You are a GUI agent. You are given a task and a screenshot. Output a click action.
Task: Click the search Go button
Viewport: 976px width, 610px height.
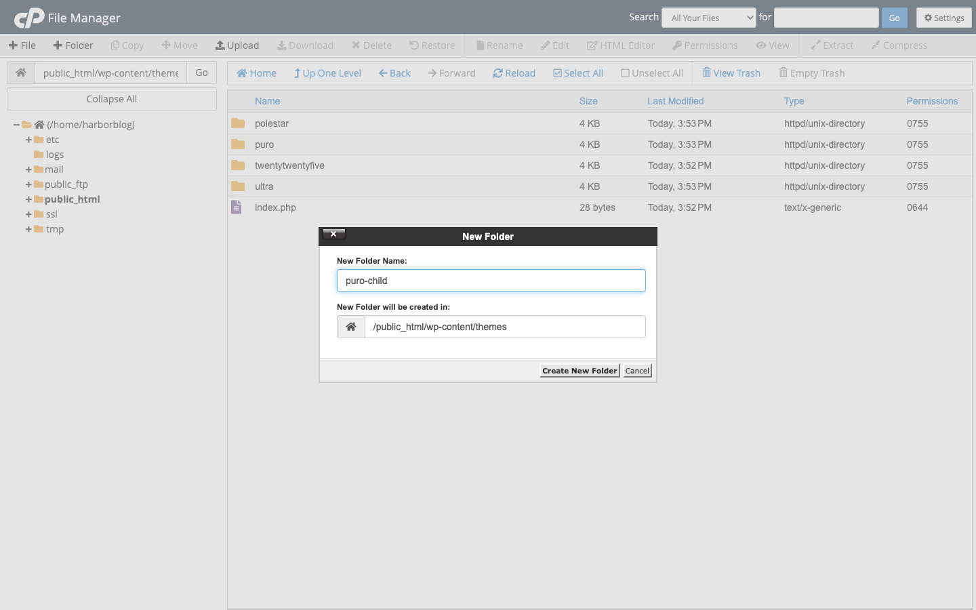[894, 18]
